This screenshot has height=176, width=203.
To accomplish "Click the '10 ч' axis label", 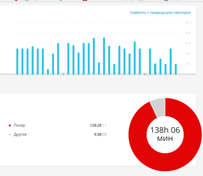I will point(188,23).
